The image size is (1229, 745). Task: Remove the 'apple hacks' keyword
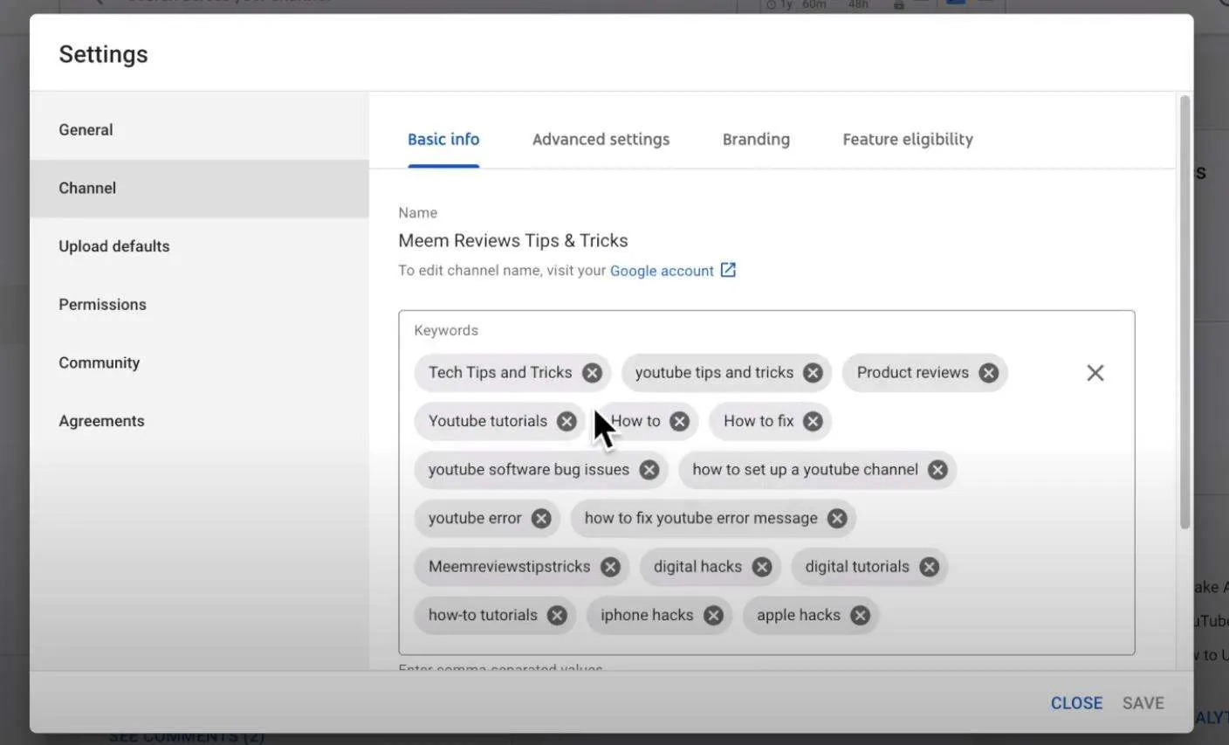point(861,616)
